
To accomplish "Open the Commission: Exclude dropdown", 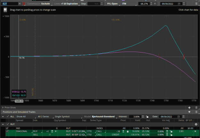I will [40, 4].
